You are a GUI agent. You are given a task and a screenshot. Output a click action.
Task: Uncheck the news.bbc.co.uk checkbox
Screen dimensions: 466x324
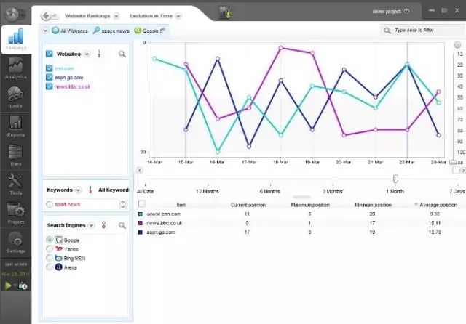point(50,86)
